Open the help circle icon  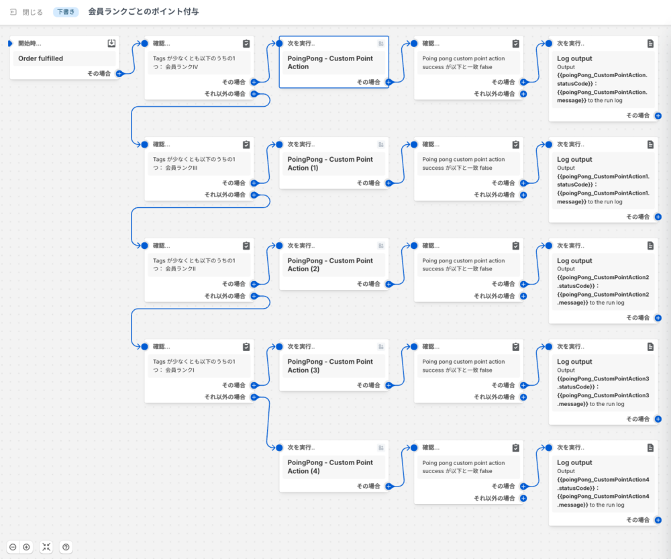(x=66, y=547)
